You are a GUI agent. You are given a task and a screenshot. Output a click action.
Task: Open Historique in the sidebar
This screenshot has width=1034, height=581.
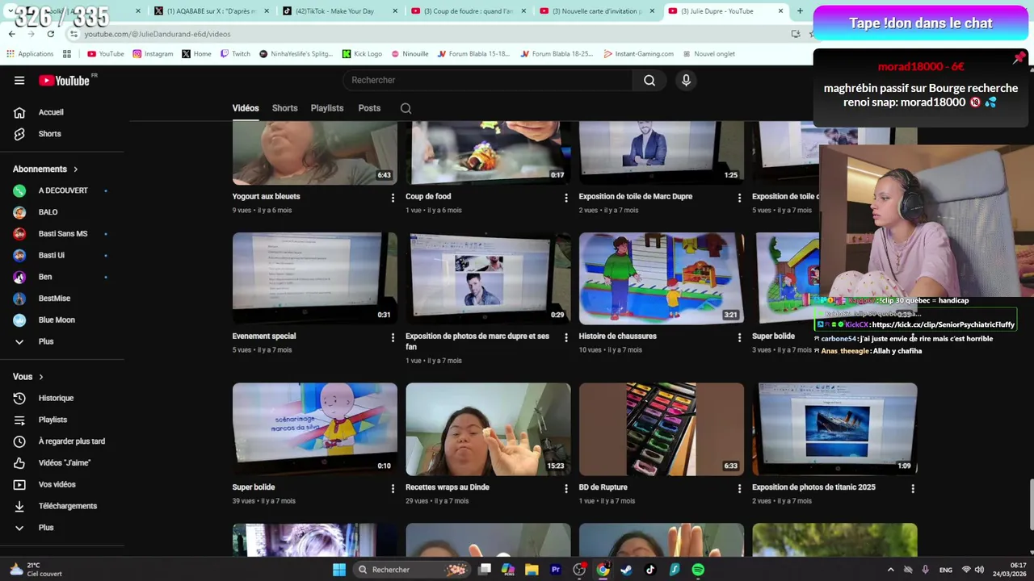(x=56, y=398)
